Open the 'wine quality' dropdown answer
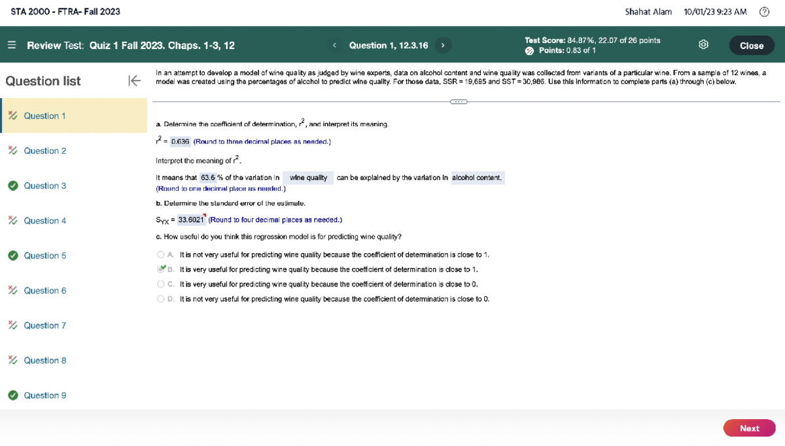The width and height of the screenshot is (785, 446). [308, 178]
